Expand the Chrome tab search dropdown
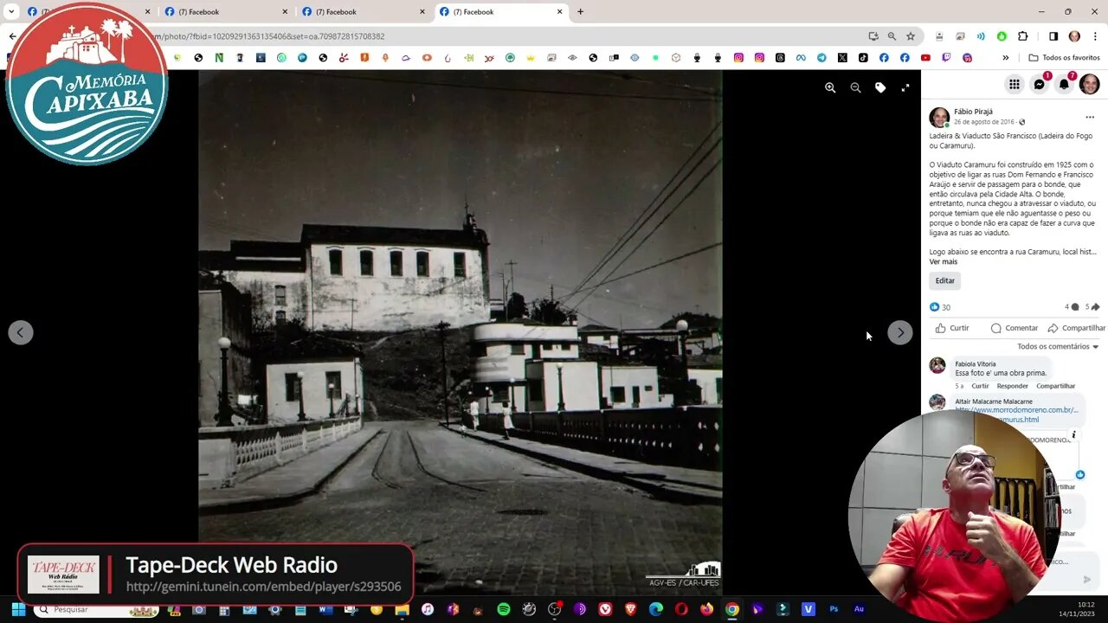The height and width of the screenshot is (623, 1108). coord(11,12)
